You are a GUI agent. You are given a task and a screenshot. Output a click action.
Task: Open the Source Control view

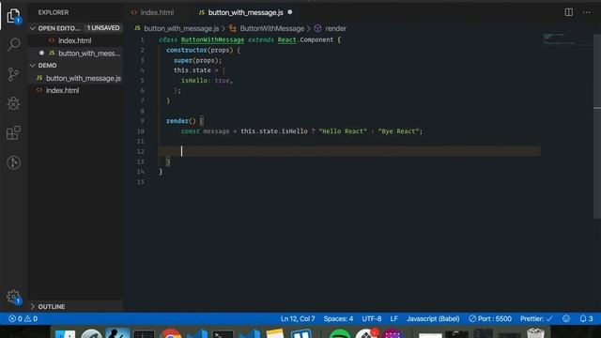13,74
